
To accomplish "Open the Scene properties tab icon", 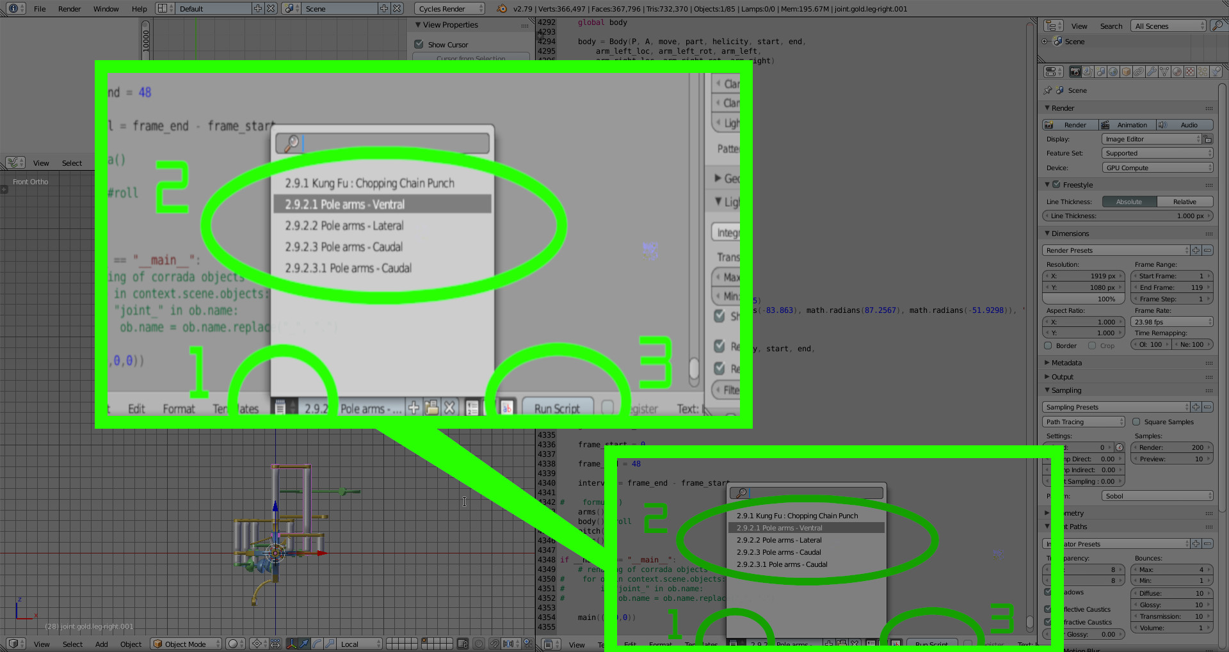I will coord(1101,72).
